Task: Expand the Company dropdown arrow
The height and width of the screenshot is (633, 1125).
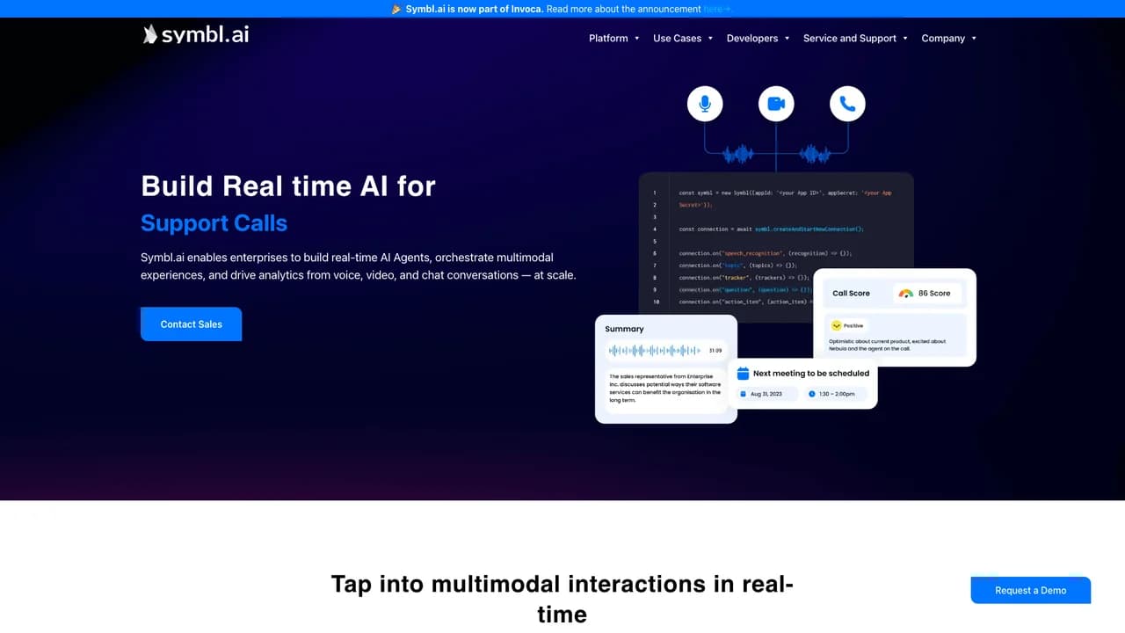Action: click(x=974, y=39)
